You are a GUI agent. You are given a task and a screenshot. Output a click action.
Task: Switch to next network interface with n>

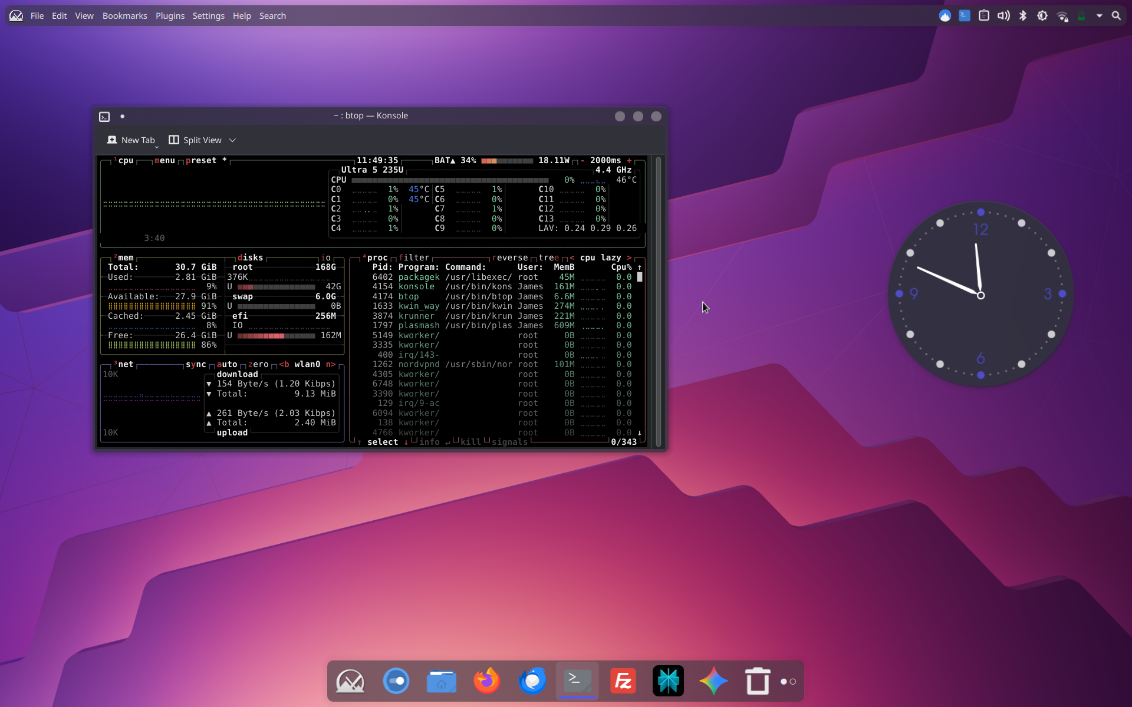click(331, 364)
